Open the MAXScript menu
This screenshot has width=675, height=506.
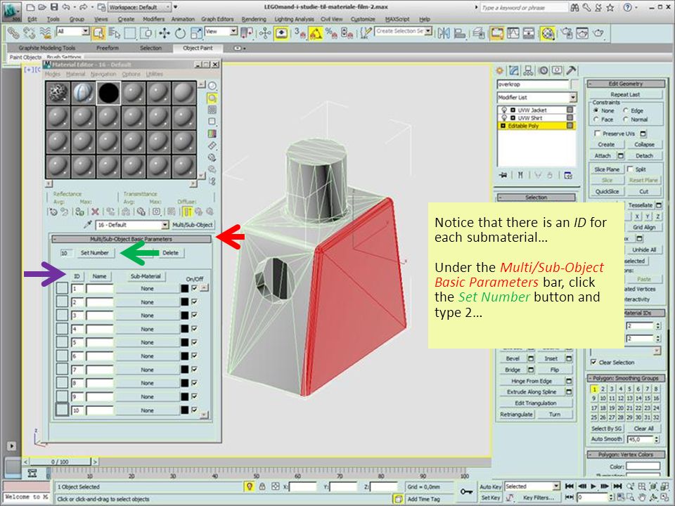[x=397, y=20]
